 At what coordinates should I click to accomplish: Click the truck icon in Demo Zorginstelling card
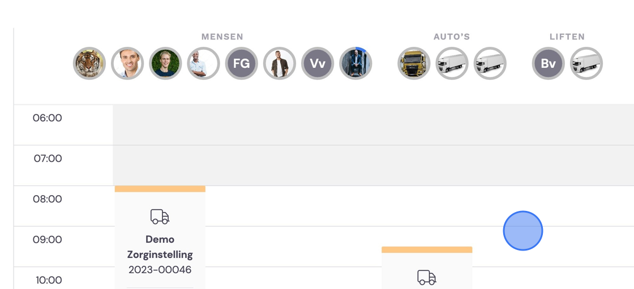pos(160,217)
